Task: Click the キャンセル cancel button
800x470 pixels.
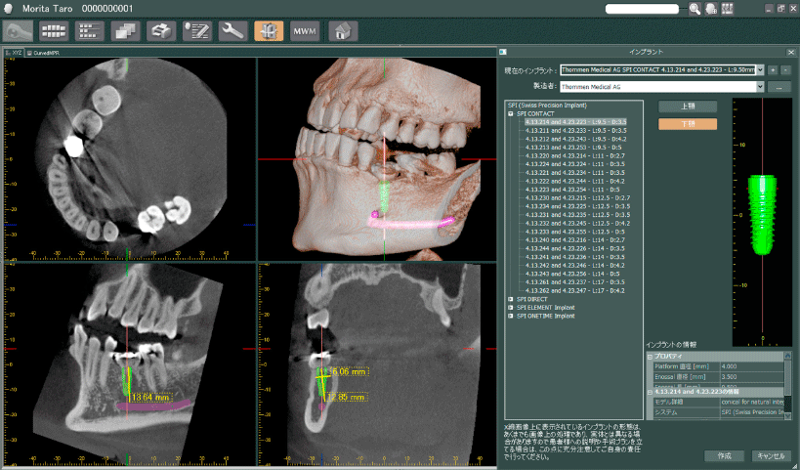Action: click(771, 456)
